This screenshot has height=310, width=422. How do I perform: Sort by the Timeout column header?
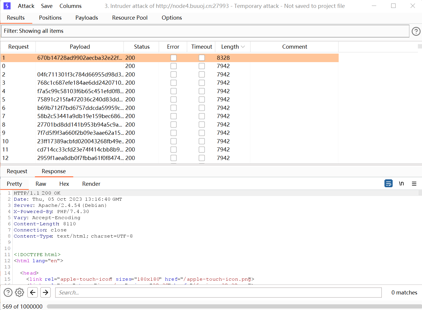tap(202, 47)
